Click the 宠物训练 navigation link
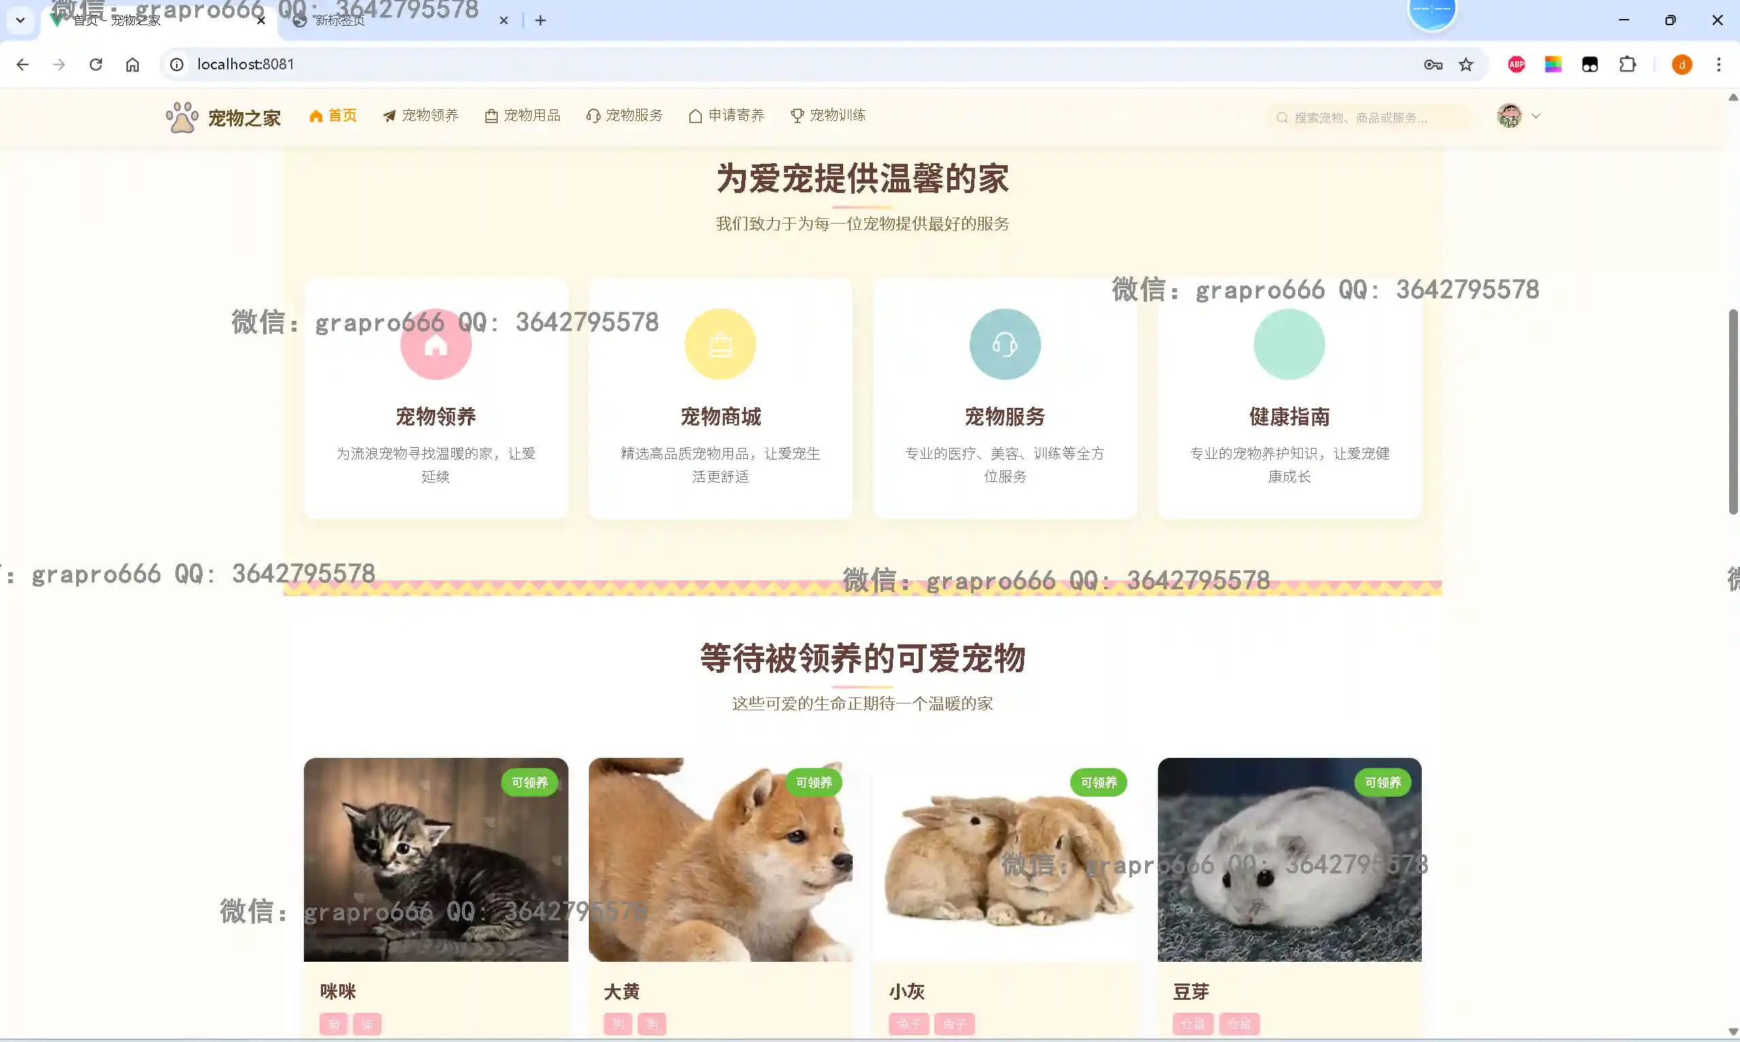The height and width of the screenshot is (1042, 1740). (829, 115)
